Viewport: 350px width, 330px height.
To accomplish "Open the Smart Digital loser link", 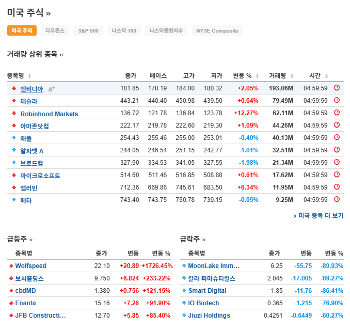I will (x=208, y=290).
